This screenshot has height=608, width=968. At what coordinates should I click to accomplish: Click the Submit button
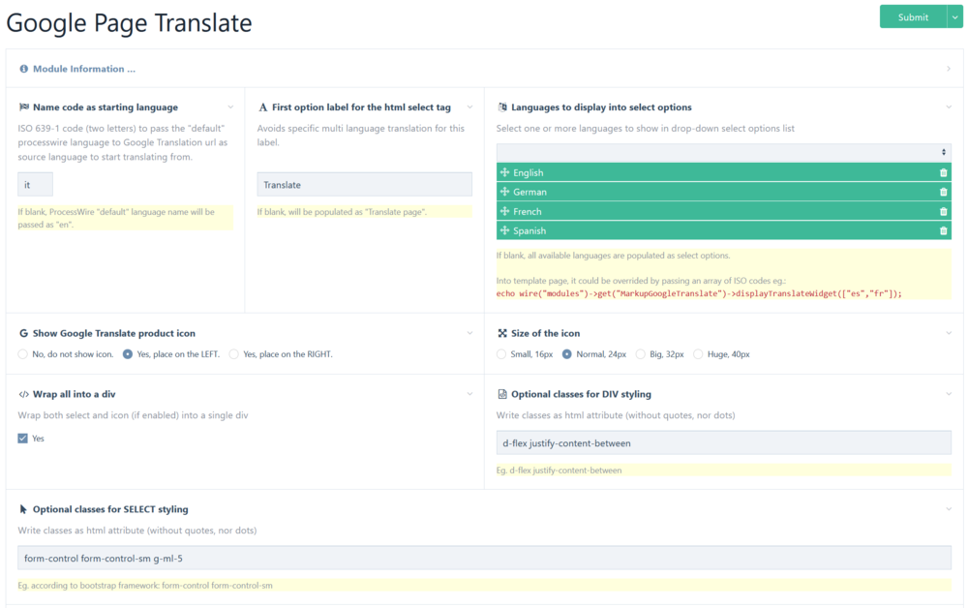tap(912, 17)
